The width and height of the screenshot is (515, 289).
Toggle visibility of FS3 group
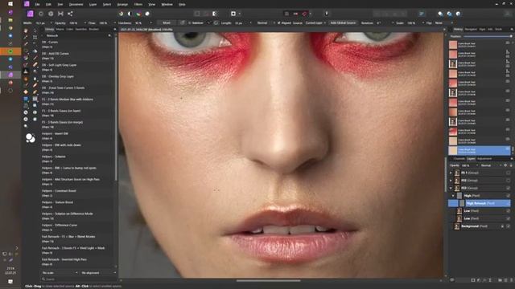[x=508, y=188]
